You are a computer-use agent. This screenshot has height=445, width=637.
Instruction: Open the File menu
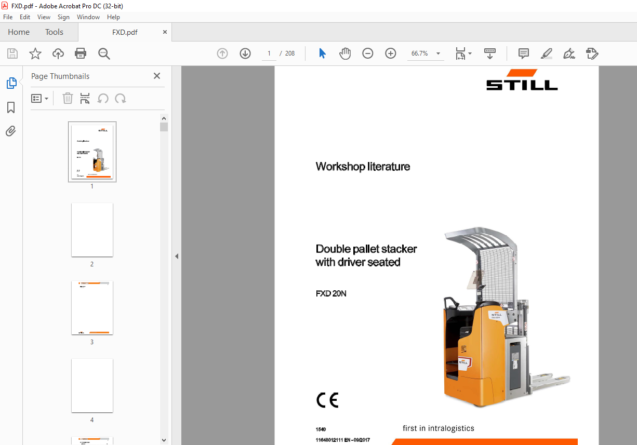[x=8, y=17]
